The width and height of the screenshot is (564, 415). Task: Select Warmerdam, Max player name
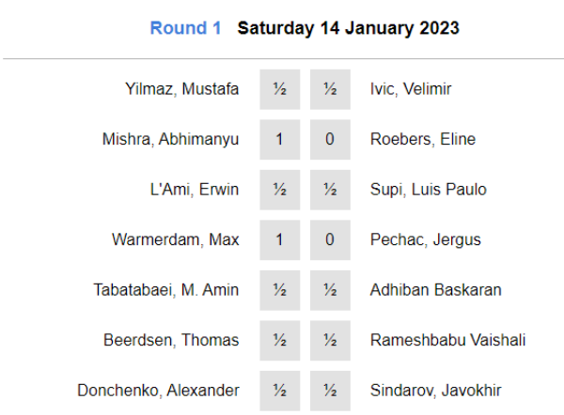176,240
